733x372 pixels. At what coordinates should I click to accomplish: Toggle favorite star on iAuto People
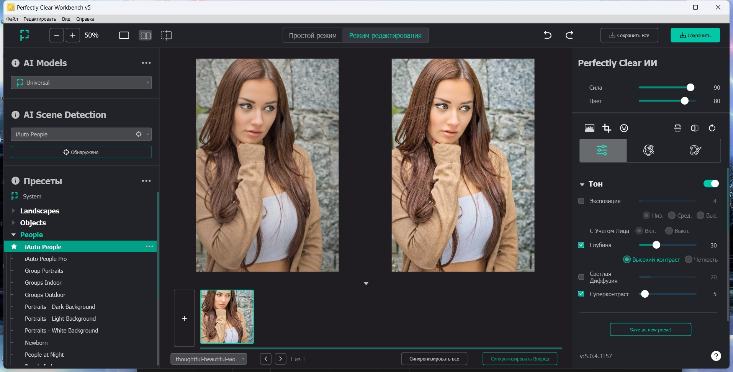(14, 247)
